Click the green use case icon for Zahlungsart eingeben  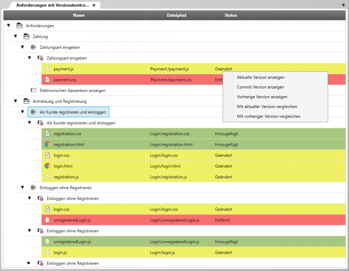33,47
